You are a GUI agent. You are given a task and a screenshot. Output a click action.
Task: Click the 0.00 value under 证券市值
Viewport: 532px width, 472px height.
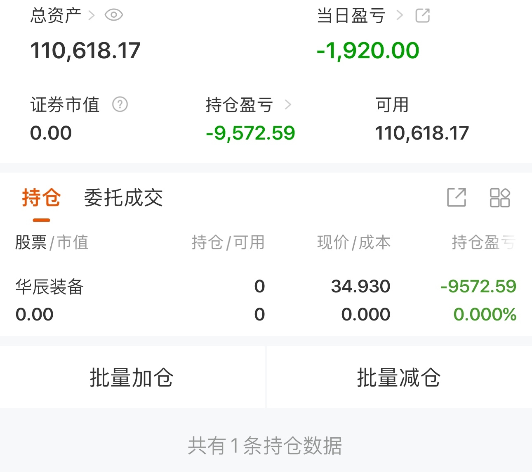(51, 133)
